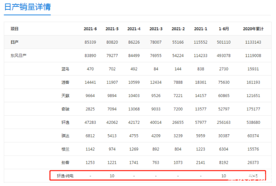Image resolution: width=276 pixels, height=186 pixels.
Task: Click 蓝鸟 2021-5 value 702
Action: [112, 69]
